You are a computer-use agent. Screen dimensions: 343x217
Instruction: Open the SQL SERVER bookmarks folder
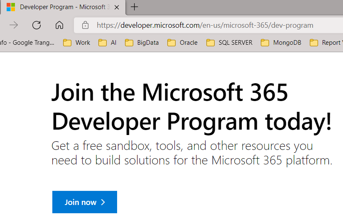pyautogui.click(x=229, y=43)
